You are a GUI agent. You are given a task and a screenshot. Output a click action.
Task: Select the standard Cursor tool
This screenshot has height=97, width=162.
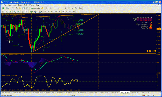(x=47, y=8)
